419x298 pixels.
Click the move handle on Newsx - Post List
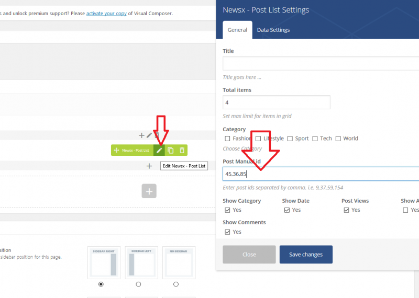point(116,151)
